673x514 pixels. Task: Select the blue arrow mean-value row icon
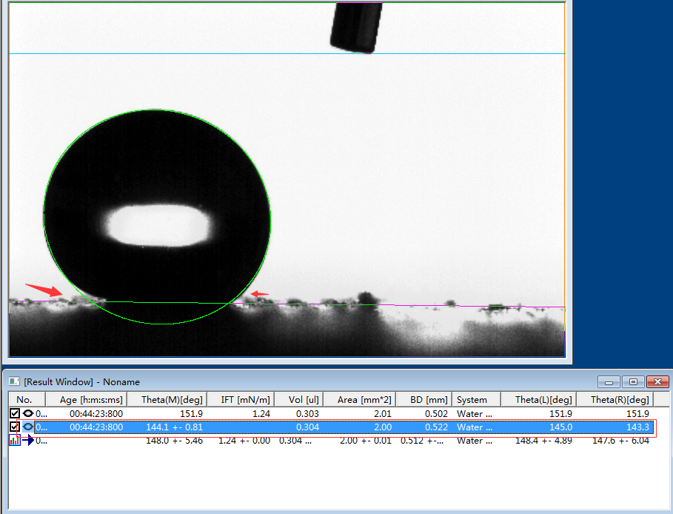point(30,441)
